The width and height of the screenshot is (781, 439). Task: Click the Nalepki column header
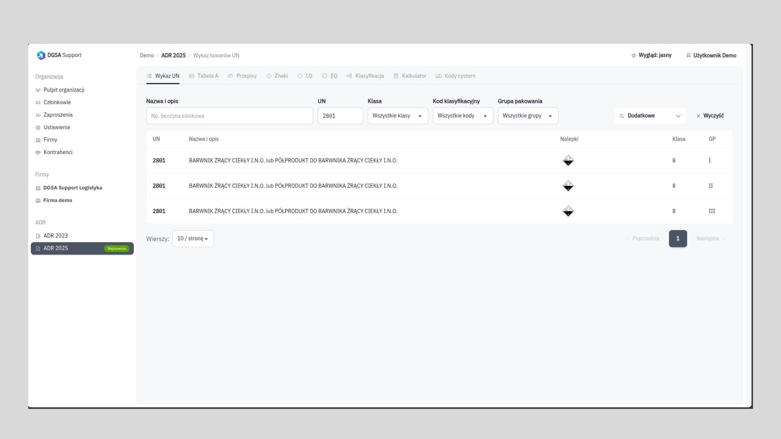click(569, 139)
